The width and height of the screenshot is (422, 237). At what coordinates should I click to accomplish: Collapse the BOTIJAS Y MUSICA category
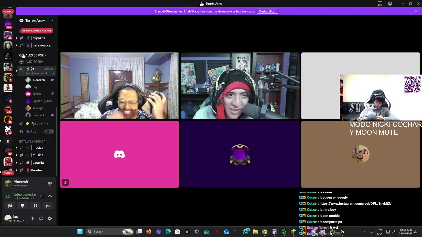pyautogui.click(x=34, y=141)
